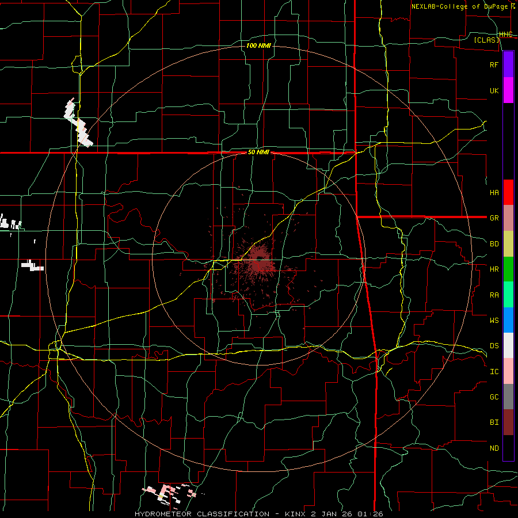The image size is (518, 518).
Task: Click the DS legend label
Action: point(494,346)
